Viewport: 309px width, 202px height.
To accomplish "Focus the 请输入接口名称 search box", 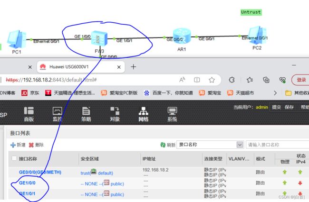I will tap(278, 145).
